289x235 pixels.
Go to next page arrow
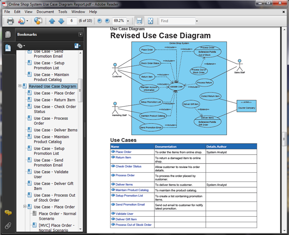coord(61,21)
